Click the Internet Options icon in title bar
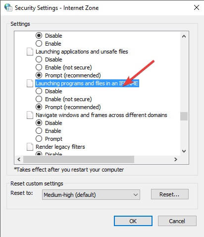The image size is (204, 237). coord(8,7)
